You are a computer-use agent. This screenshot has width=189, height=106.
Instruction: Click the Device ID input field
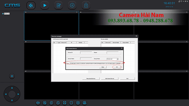pos(86,53)
